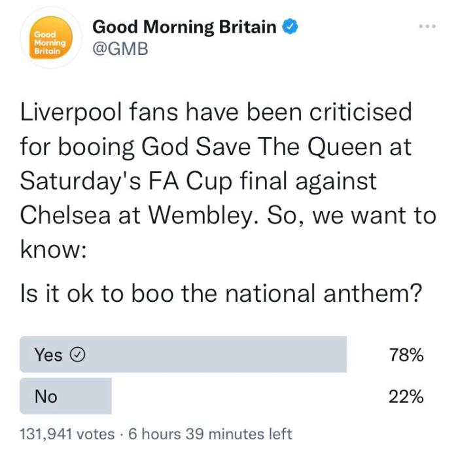Click the 131,941 votes count
Image resolution: width=458 pixels, height=457 pixels.
[68, 434]
